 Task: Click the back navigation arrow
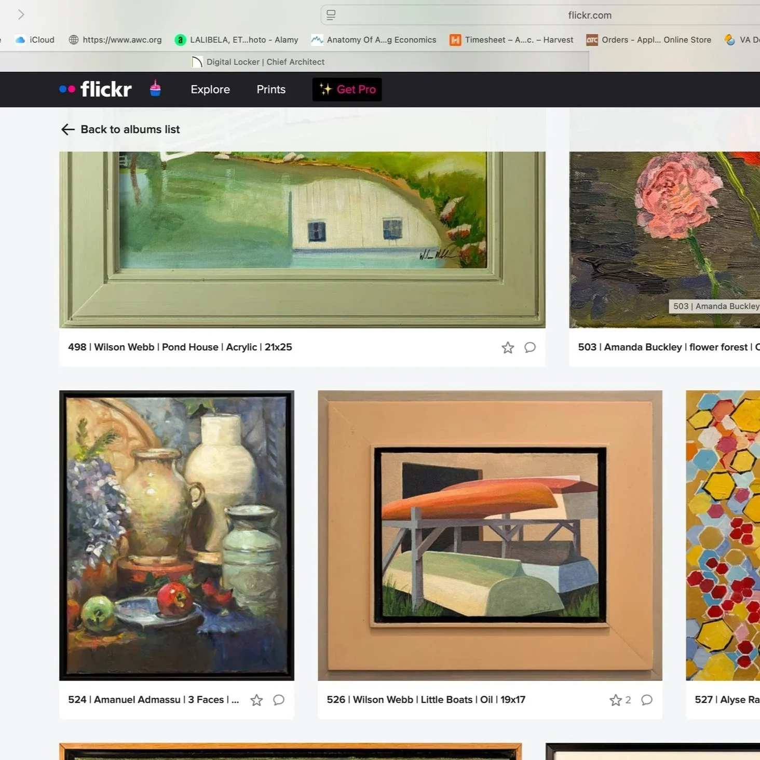67,129
